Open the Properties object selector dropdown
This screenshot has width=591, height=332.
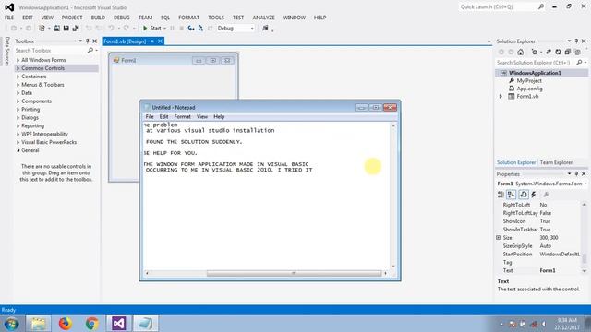585,184
